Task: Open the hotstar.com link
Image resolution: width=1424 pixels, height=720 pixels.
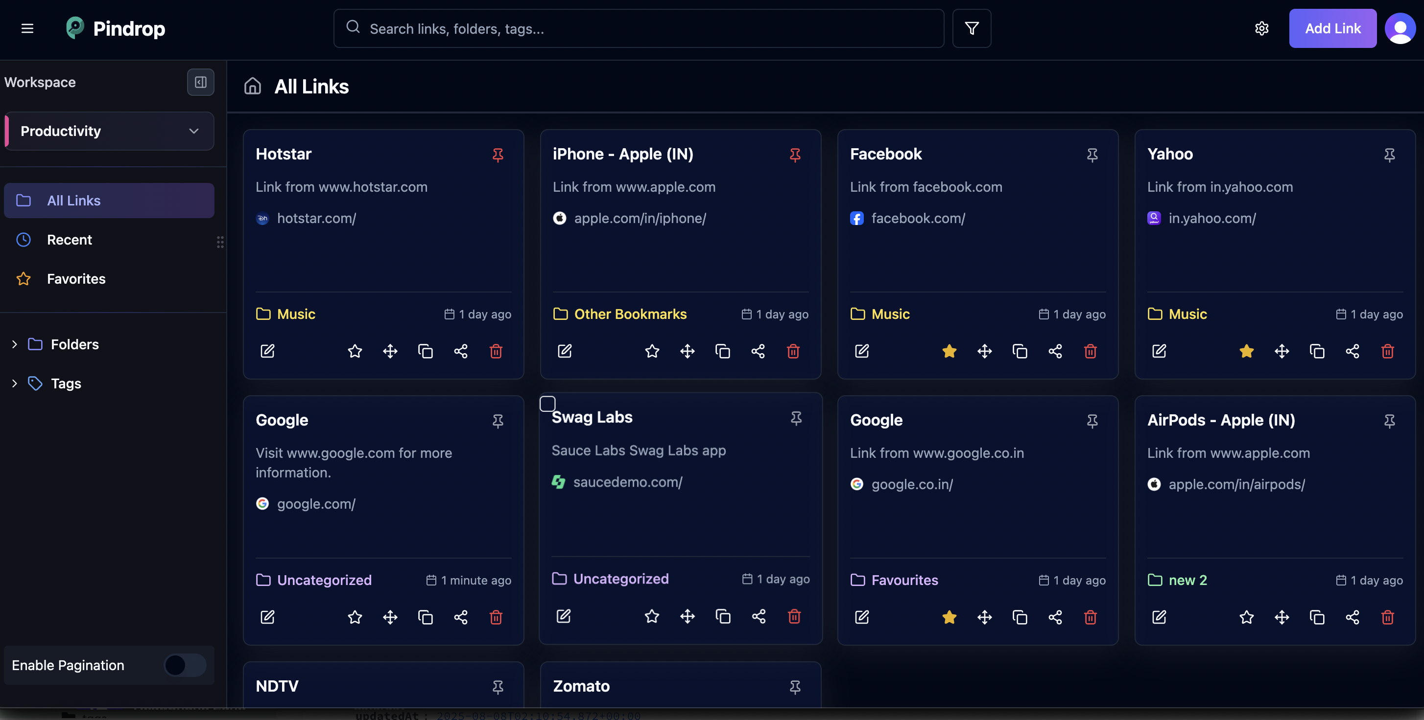Action: [x=317, y=218]
